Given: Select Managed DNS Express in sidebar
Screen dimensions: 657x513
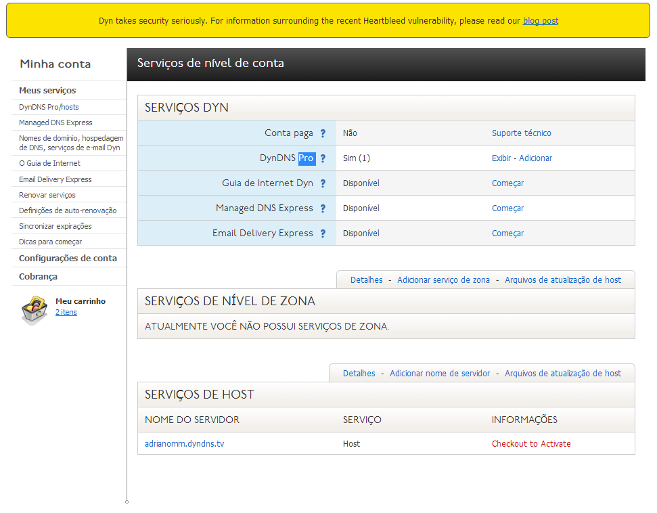Looking at the screenshot, I should click(x=55, y=122).
